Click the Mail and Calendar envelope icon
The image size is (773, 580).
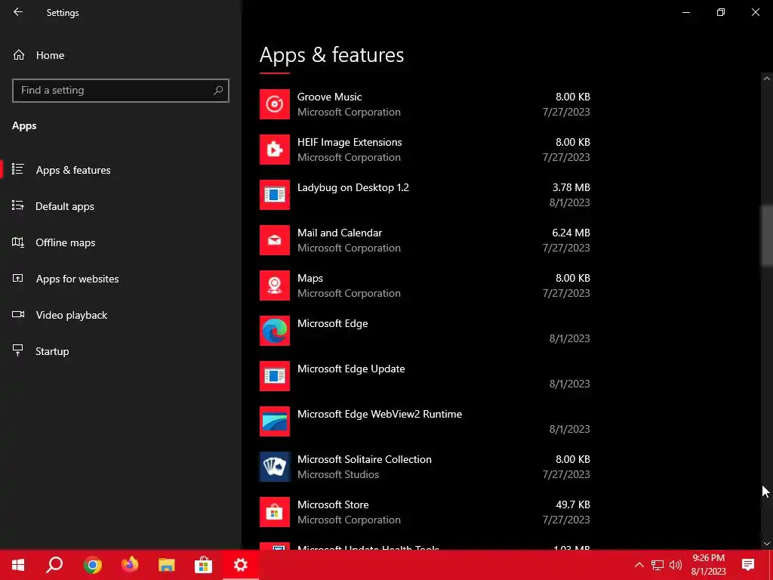click(275, 240)
